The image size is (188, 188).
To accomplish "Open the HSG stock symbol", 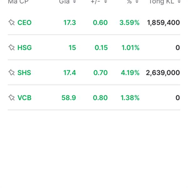I will (x=24, y=48).
